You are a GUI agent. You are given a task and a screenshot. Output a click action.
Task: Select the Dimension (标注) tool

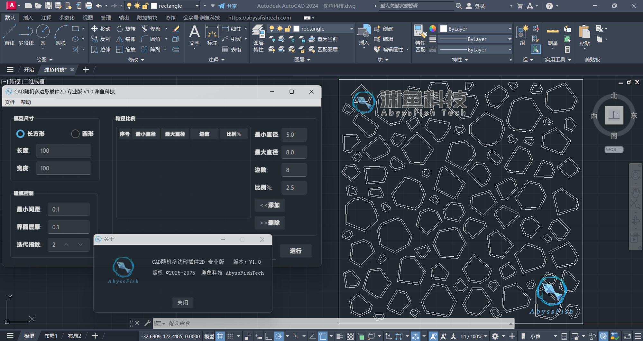point(212,35)
